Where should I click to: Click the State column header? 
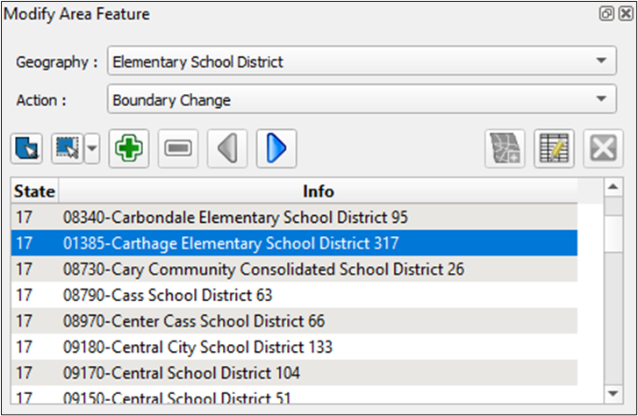(x=34, y=190)
